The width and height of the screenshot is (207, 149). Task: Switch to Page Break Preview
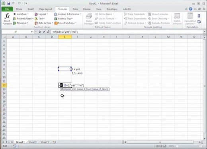(165, 146)
